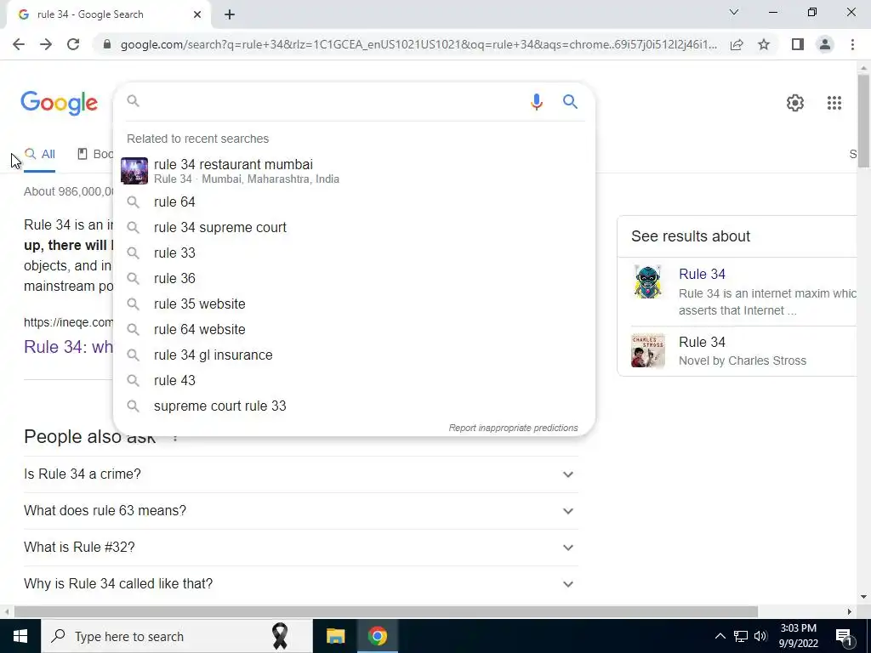
Task: Click the horizontal scrollbar right arrow
Action: click(850, 611)
